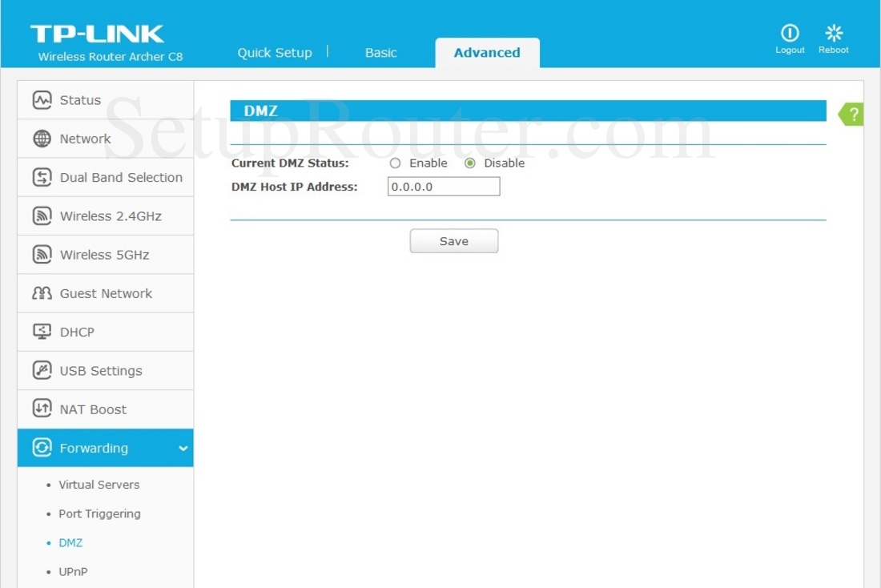The height and width of the screenshot is (588, 881).
Task: Expand USB Settings in sidebar
Action: pos(100,370)
